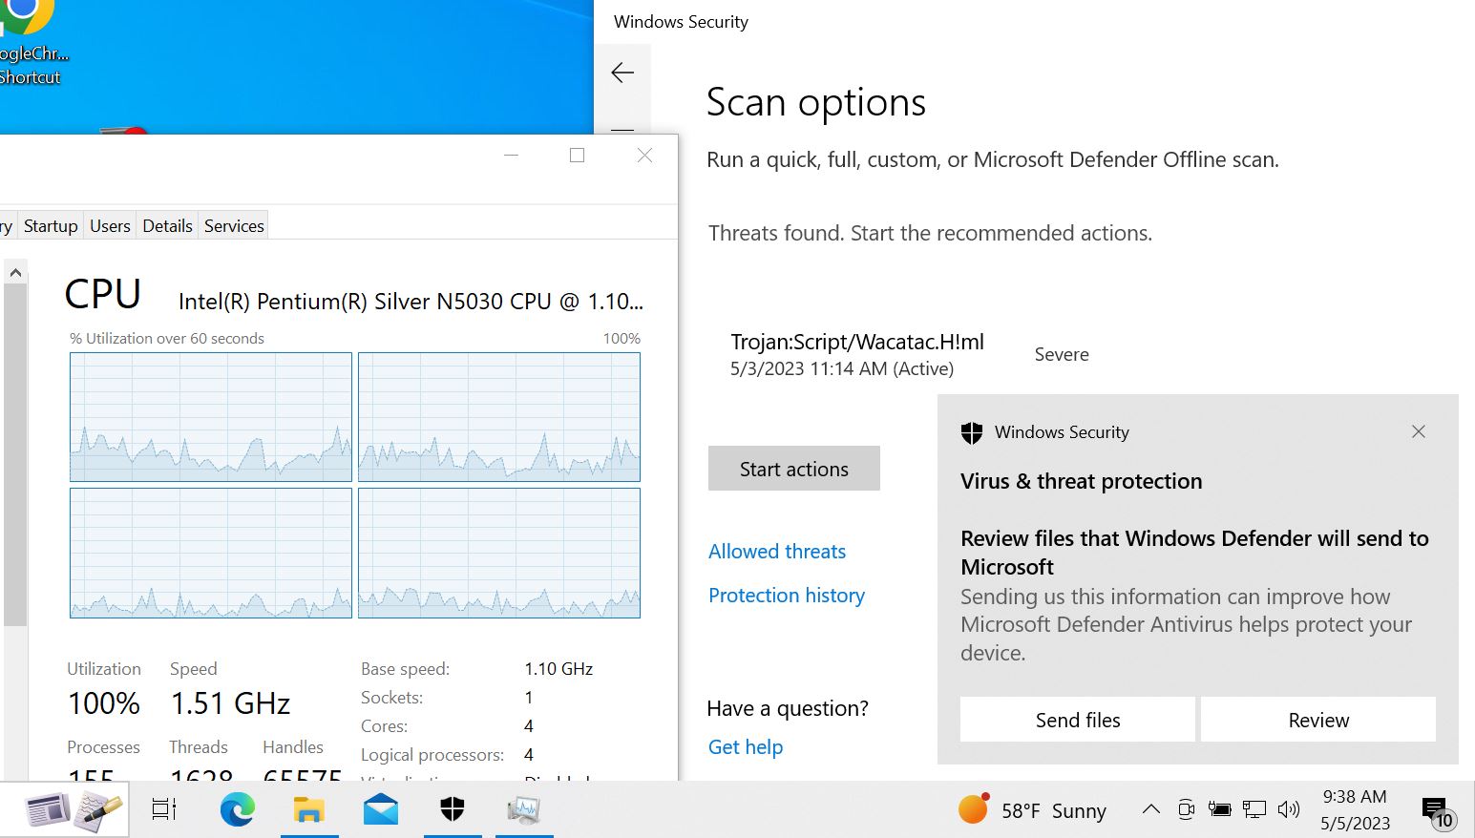The width and height of the screenshot is (1475, 838).
Task: Maximize the Task Manager window
Action: (x=577, y=155)
